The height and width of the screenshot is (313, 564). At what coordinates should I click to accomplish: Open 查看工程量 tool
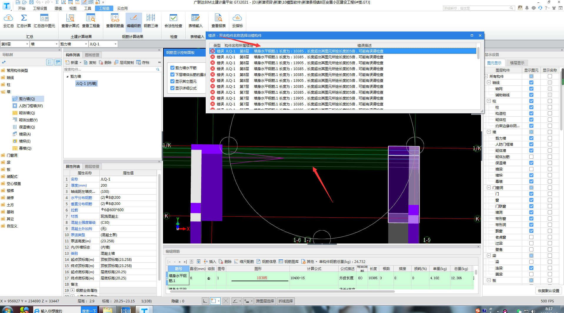(x=91, y=21)
